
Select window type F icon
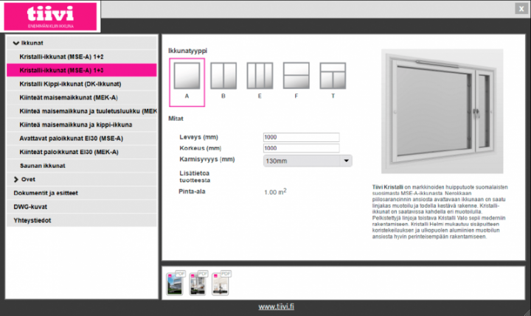pos(296,77)
